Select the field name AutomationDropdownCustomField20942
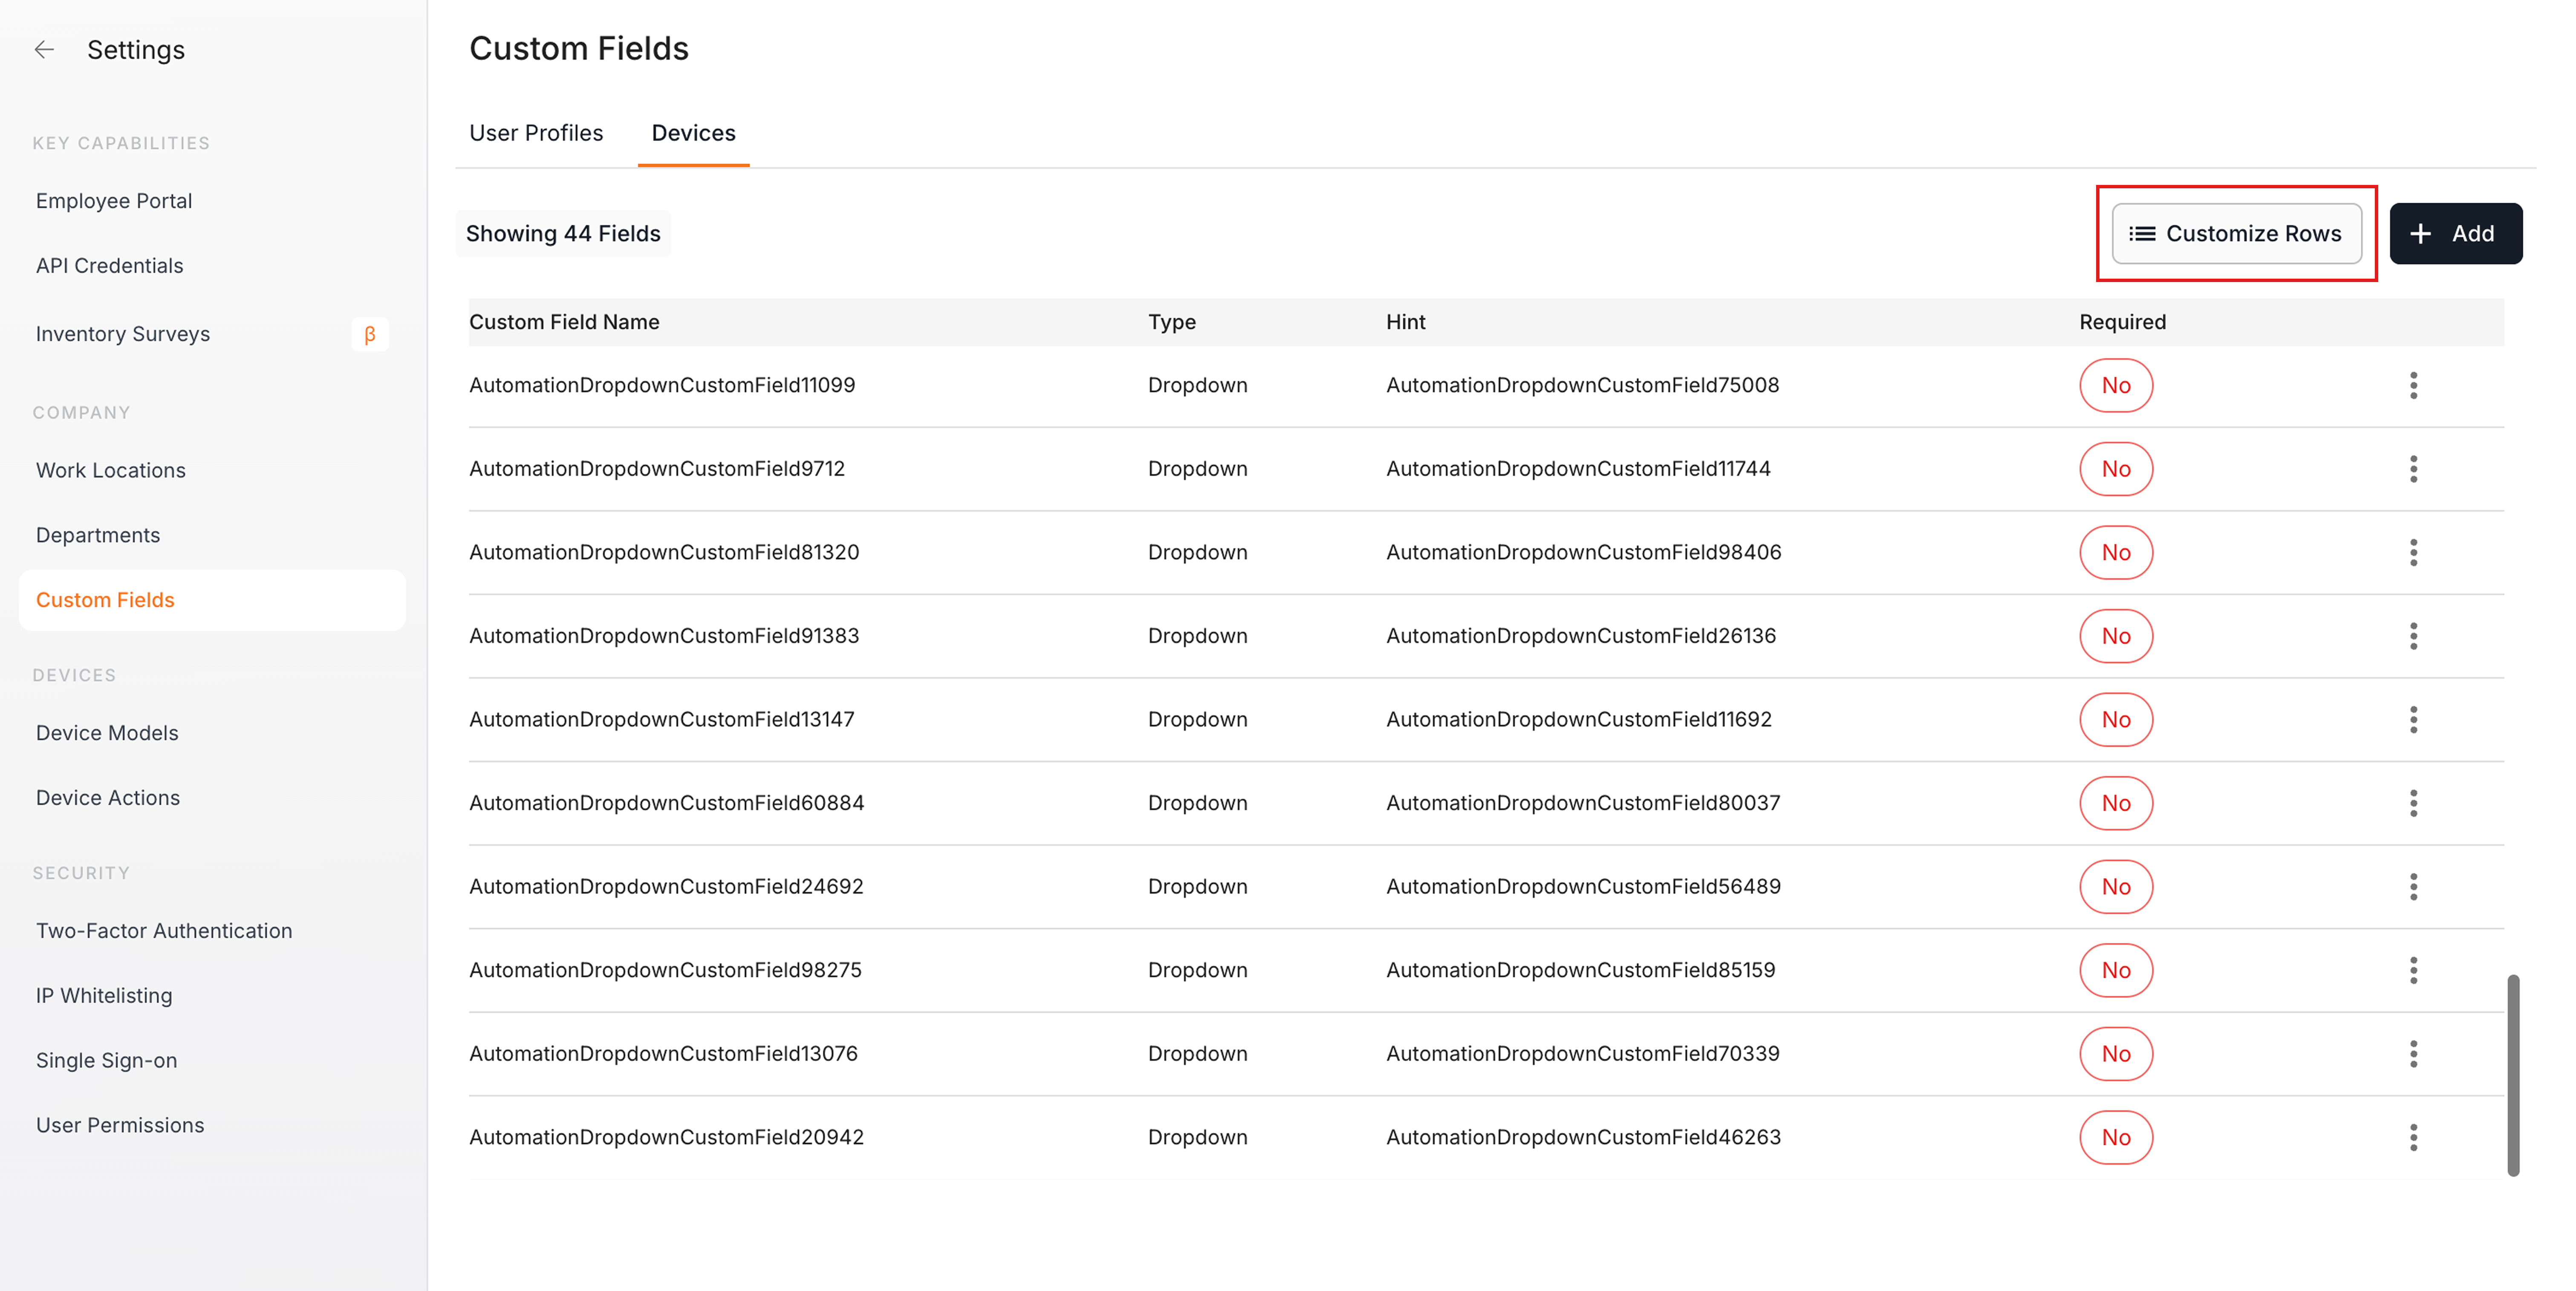 point(667,1137)
